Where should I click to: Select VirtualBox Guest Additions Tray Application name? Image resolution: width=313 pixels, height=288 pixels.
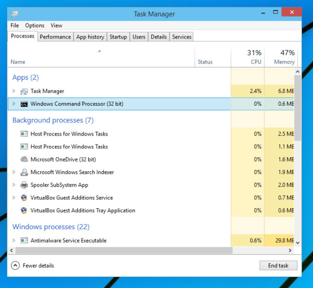83,210
